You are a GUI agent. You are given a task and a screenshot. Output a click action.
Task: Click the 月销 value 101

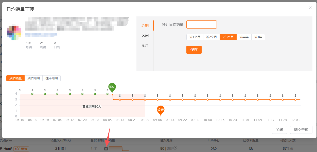tap(29, 43)
